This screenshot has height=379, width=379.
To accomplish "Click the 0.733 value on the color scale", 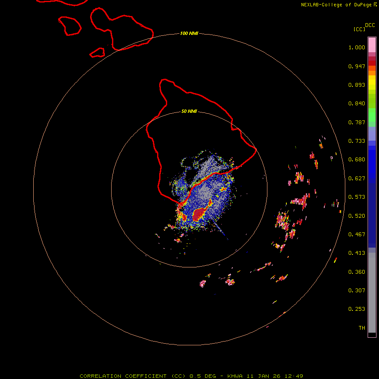I will 357,141.
